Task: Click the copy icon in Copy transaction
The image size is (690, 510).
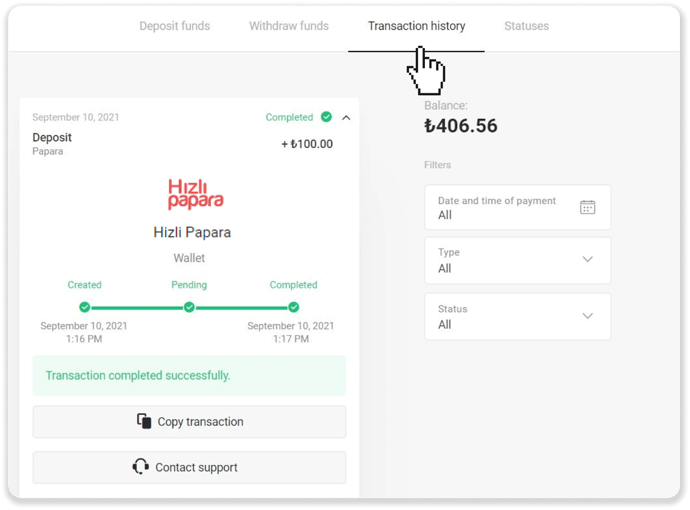Action: click(x=144, y=421)
